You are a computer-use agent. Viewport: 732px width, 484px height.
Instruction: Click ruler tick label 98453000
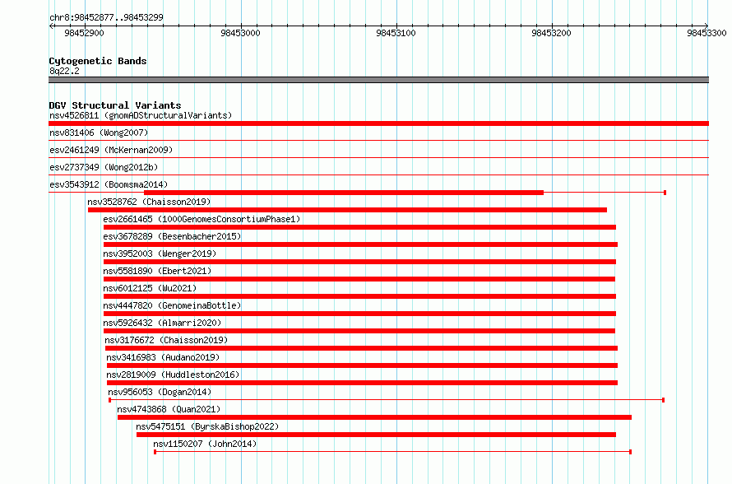(x=240, y=33)
